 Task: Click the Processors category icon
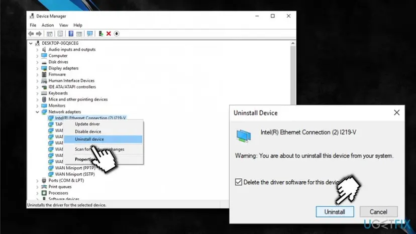coord(44,193)
